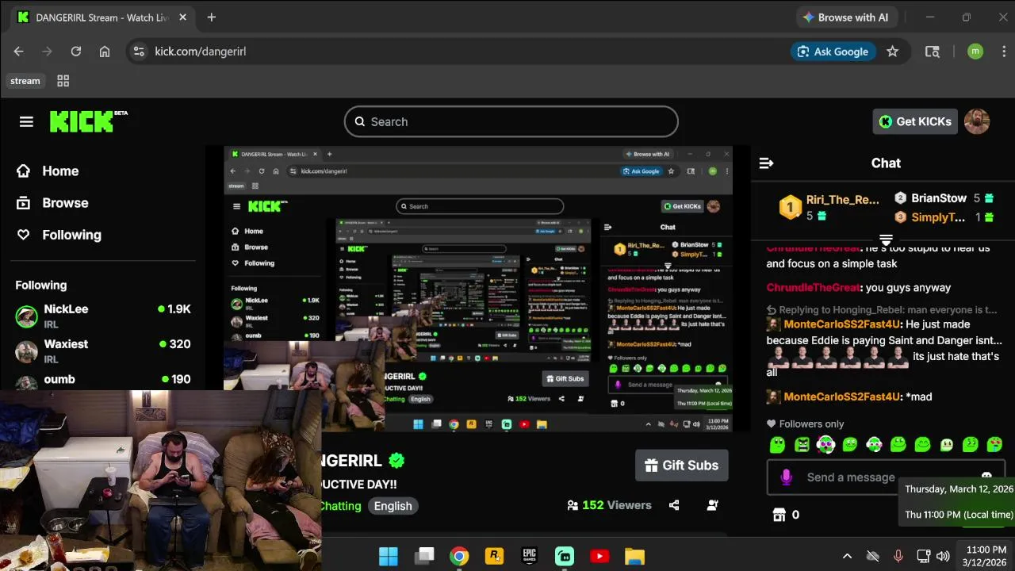Open the Chrome profile 'm' menu
Screen dimensions: 1015x571
click(975, 52)
